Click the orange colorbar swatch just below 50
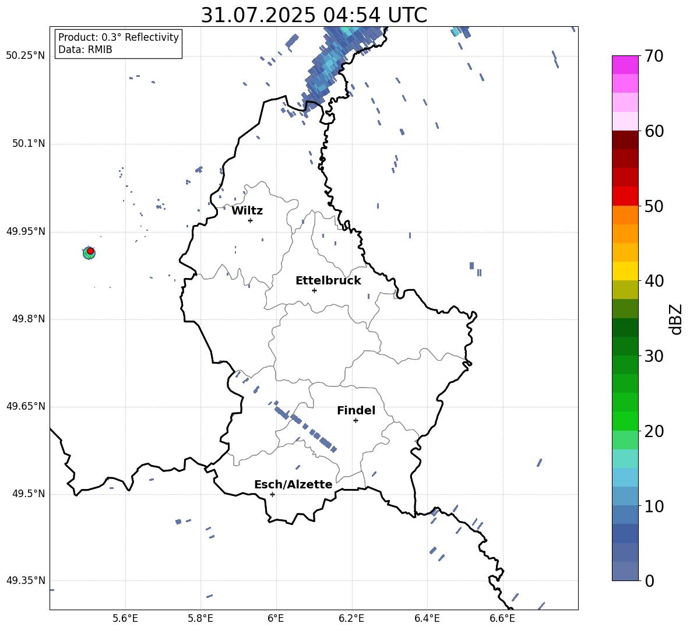 (x=625, y=214)
